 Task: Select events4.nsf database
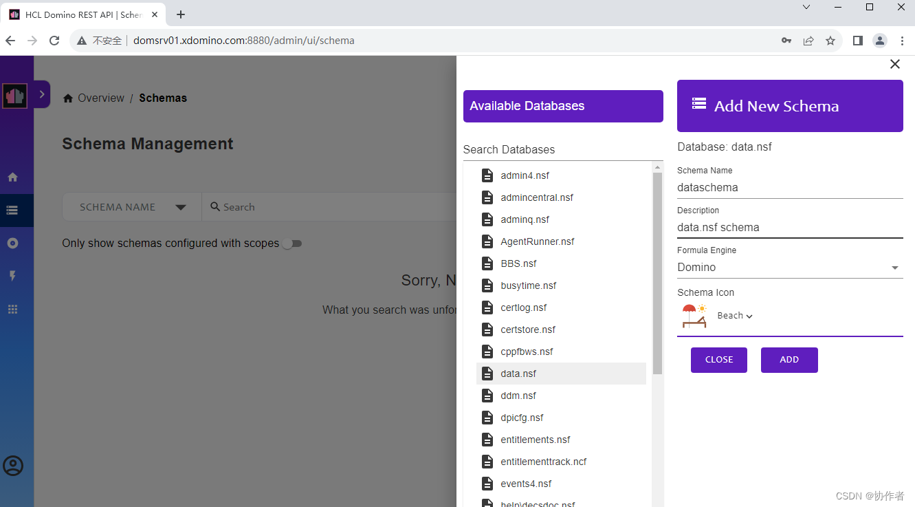[x=561, y=484]
